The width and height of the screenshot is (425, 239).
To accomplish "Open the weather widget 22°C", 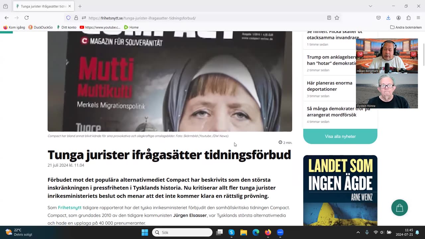I will click(19, 232).
